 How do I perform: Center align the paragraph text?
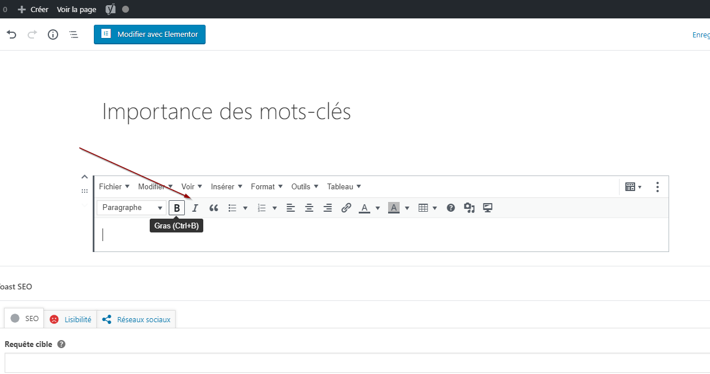(309, 208)
